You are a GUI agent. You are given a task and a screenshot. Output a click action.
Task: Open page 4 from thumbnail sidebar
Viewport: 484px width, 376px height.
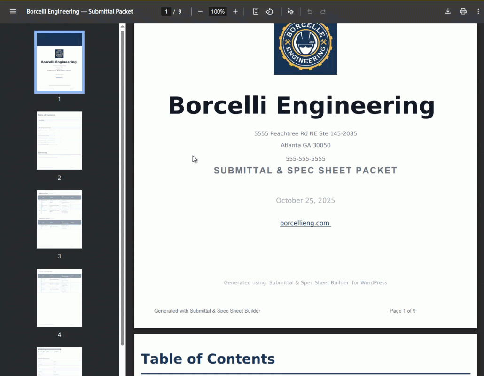[x=59, y=298]
